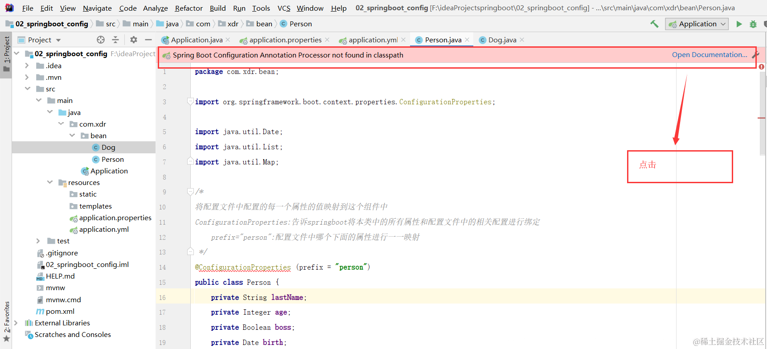Open the Open Documentation link
The image size is (767, 349).
(x=710, y=54)
